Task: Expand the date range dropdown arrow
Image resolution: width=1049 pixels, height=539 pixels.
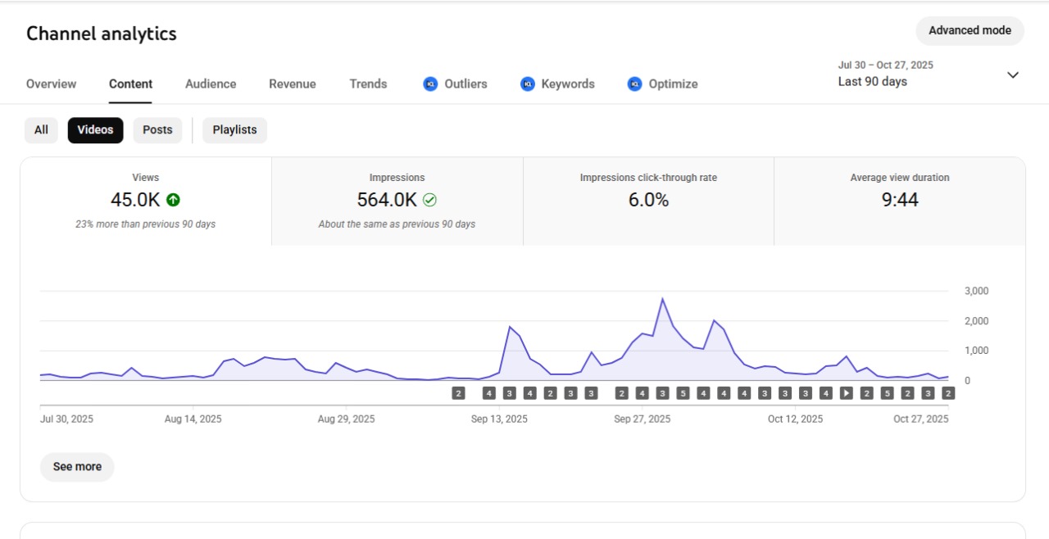Action: point(1013,75)
